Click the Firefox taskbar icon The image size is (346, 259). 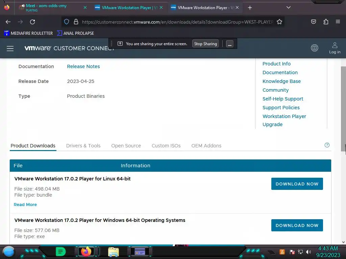pos(86,252)
